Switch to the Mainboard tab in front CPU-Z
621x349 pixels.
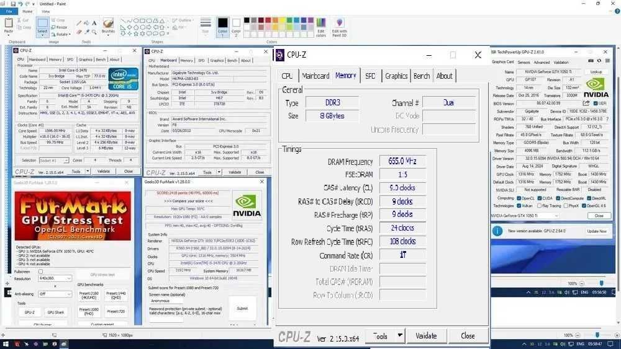pos(315,76)
